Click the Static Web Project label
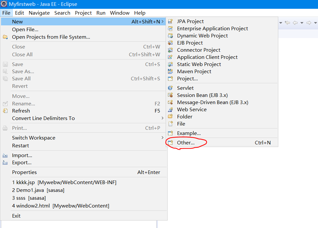The height and width of the screenshot is (228, 318). pyautogui.click(x=199, y=64)
